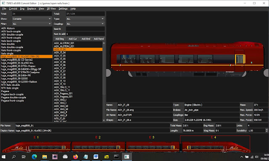This screenshot has height=161, width=269.
Task: Open the Consist menu
Action: point(13,8)
